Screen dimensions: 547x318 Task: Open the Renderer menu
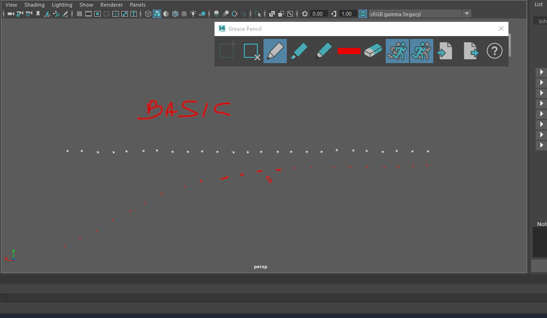coord(111,4)
